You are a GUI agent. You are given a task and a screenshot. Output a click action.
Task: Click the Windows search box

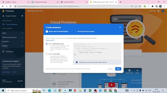(x=23, y=90)
